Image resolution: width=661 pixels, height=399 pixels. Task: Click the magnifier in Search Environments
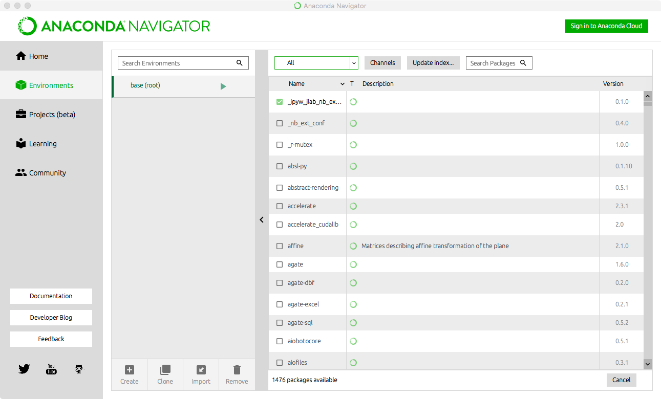coord(239,63)
